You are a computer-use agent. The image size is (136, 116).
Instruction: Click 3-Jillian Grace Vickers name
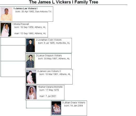coord(74,103)
